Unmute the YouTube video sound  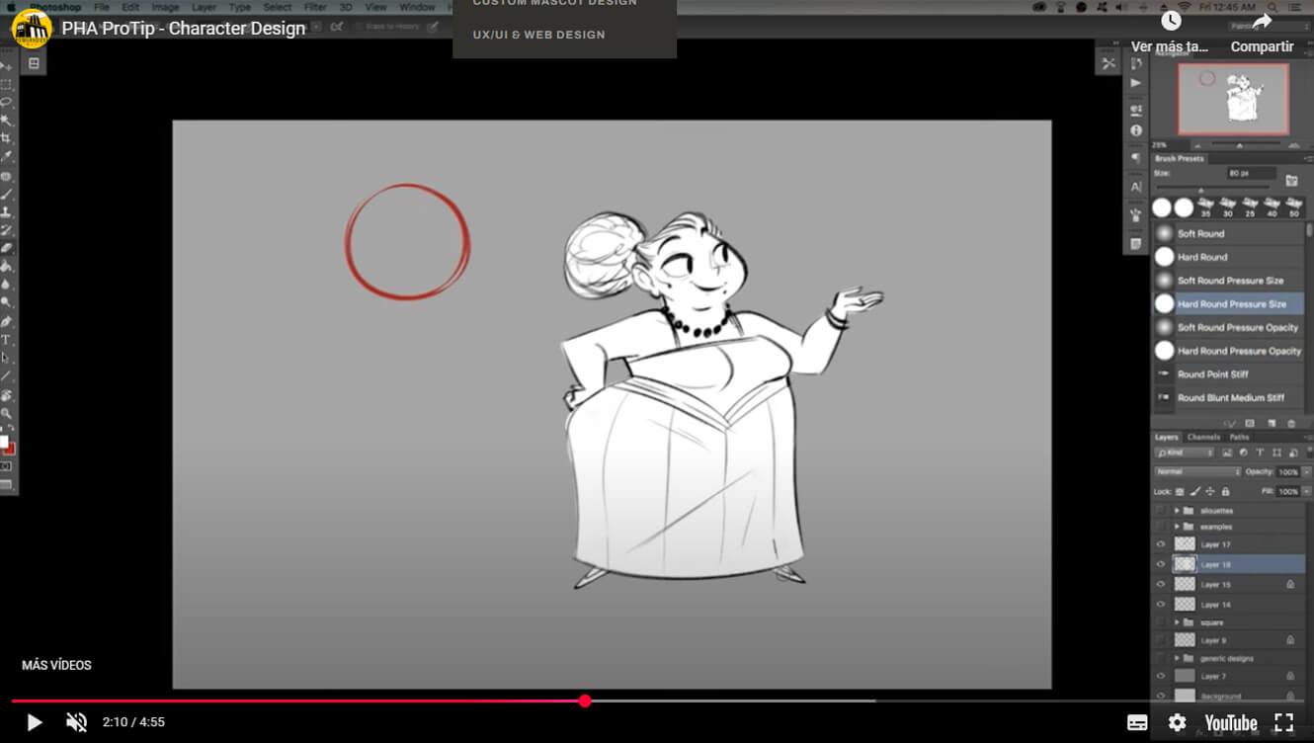pyautogui.click(x=76, y=722)
